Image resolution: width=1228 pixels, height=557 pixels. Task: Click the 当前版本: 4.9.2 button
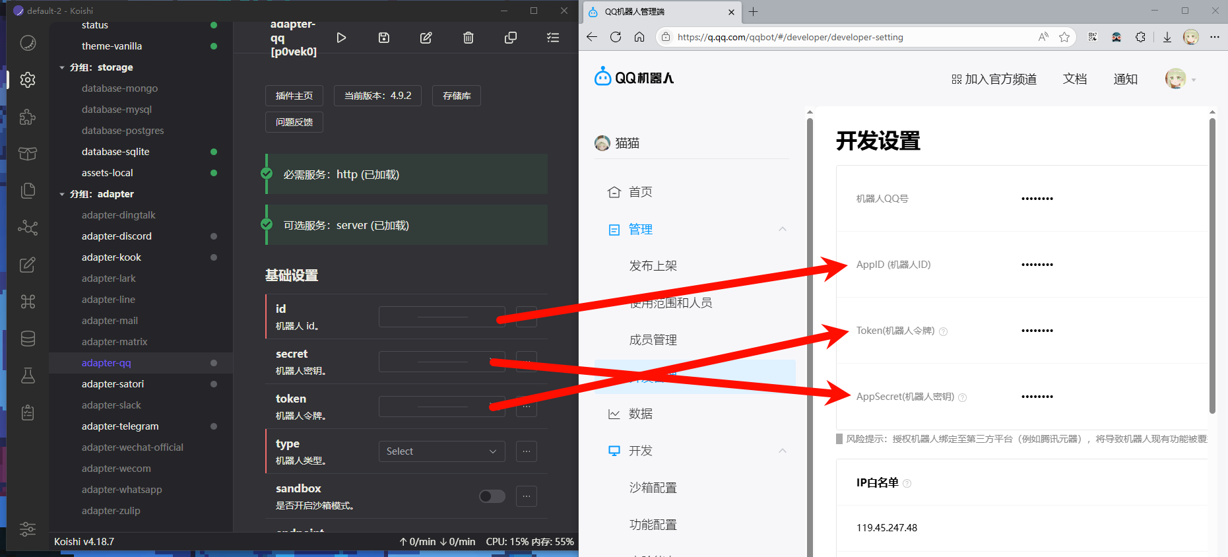pyautogui.click(x=377, y=96)
